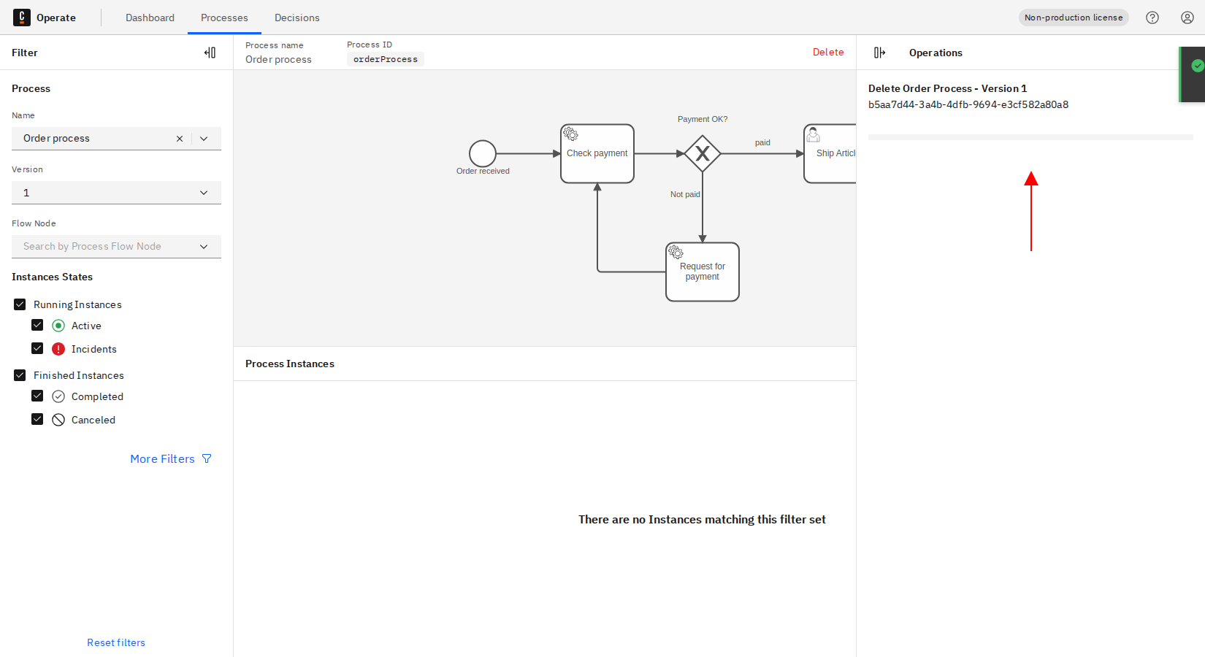This screenshot has height=657, width=1205.
Task: Disable the Completed instances checkbox
Action: tap(37, 396)
